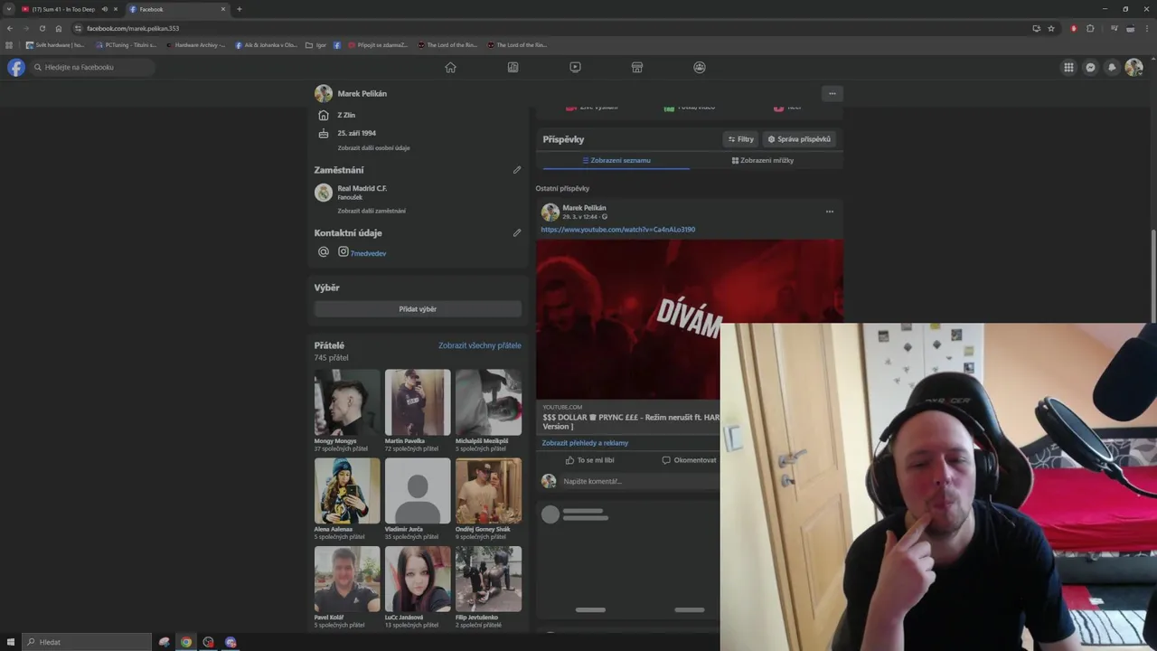
Task: Click Zobrazit další zaměstnání link
Action: (x=372, y=211)
